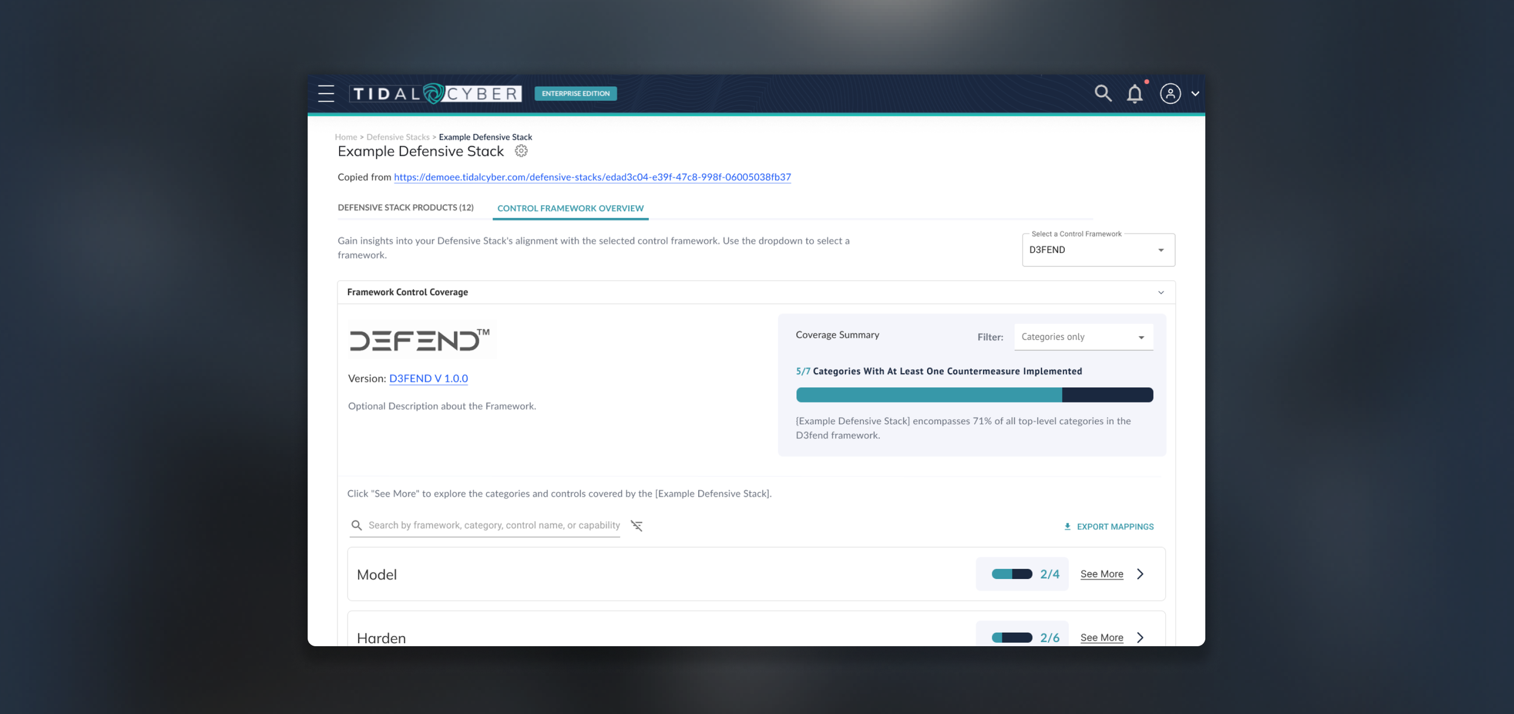Image resolution: width=1514 pixels, height=714 pixels.
Task: Click the user account avatar icon
Action: [1170, 94]
